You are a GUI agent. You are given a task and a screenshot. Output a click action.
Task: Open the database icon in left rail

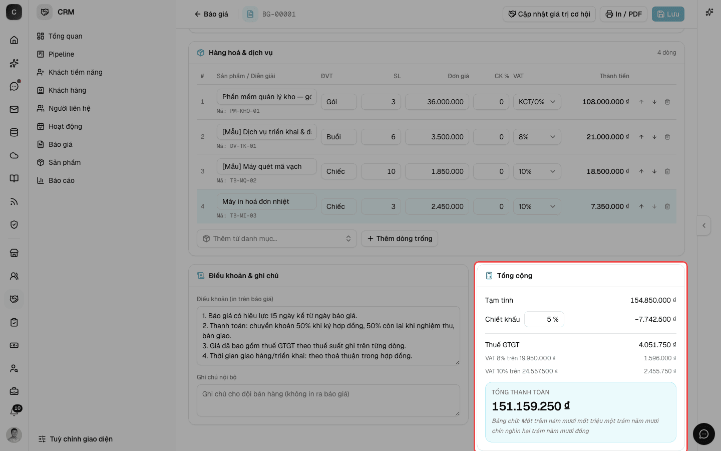14,132
